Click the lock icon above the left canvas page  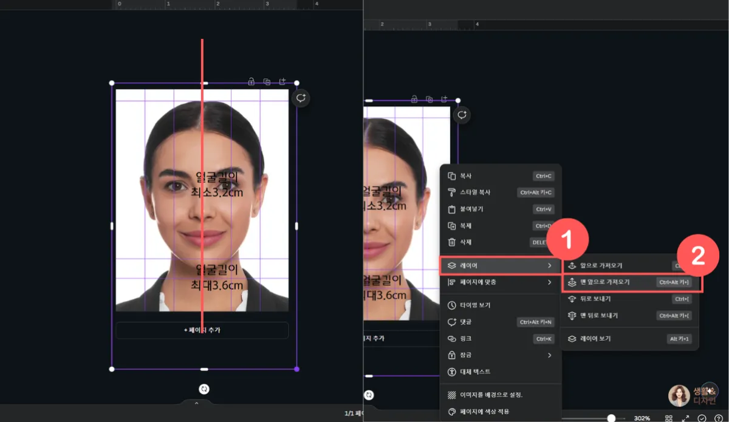[251, 81]
